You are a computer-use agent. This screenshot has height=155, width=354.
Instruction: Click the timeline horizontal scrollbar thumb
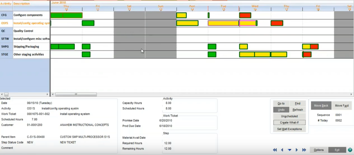pos(76,95)
